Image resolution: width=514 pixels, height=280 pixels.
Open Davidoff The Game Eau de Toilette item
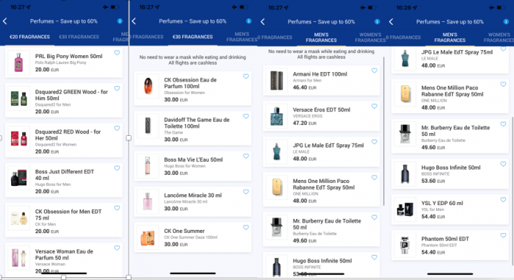click(x=192, y=129)
